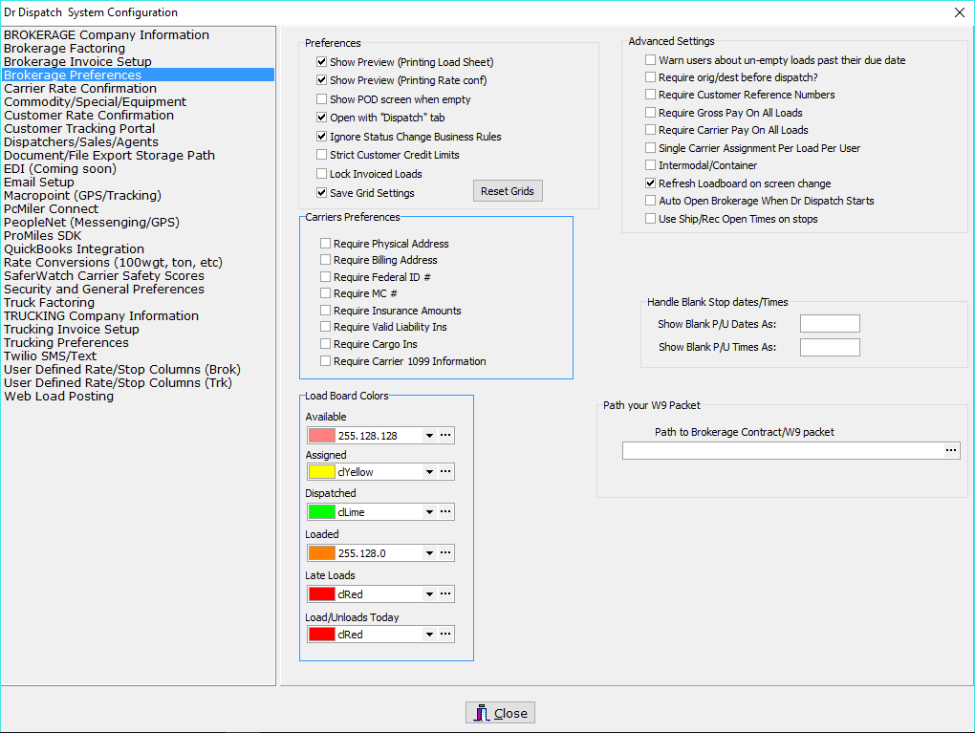Expand the Late Loads color dropdown
975x733 pixels.
pos(429,594)
